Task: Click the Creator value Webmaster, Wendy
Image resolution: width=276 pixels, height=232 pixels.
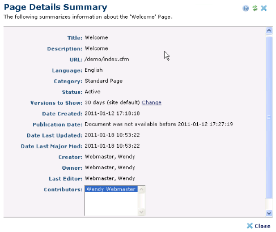Action: (x=110, y=157)
